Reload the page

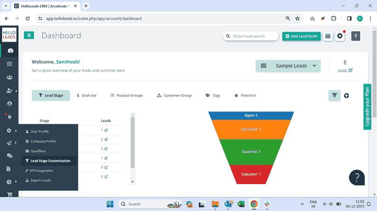pyautogui.click(x=28, y=18)
